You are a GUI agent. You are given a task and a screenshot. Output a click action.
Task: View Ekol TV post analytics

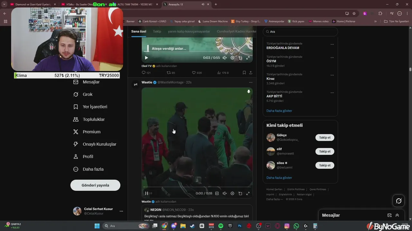[223, 73]
